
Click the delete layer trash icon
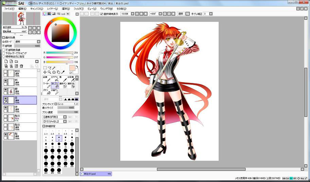21,66
